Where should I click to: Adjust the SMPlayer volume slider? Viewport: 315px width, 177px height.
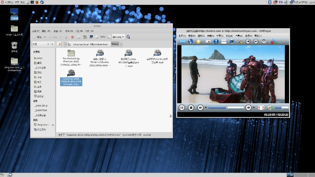[282, 108]
